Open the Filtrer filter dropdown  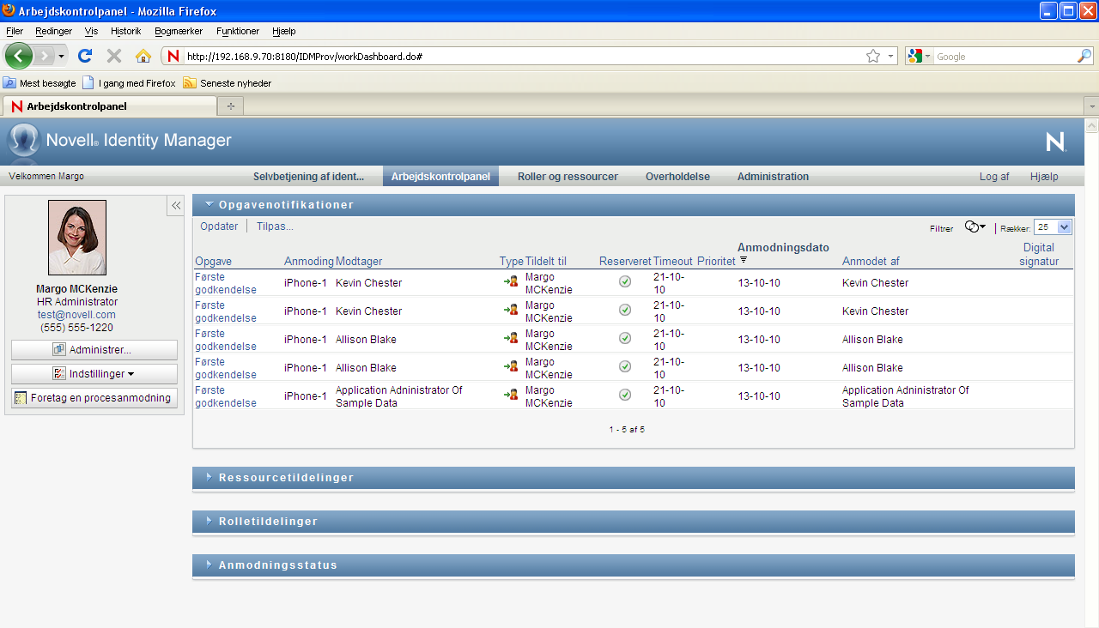(975, 227)
